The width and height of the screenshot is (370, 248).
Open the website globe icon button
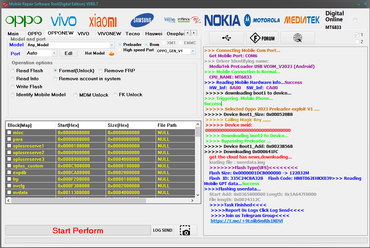(x=298, y=38)
